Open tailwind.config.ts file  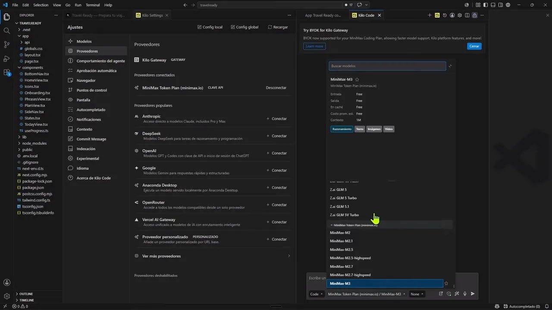[x=36, y=200]
